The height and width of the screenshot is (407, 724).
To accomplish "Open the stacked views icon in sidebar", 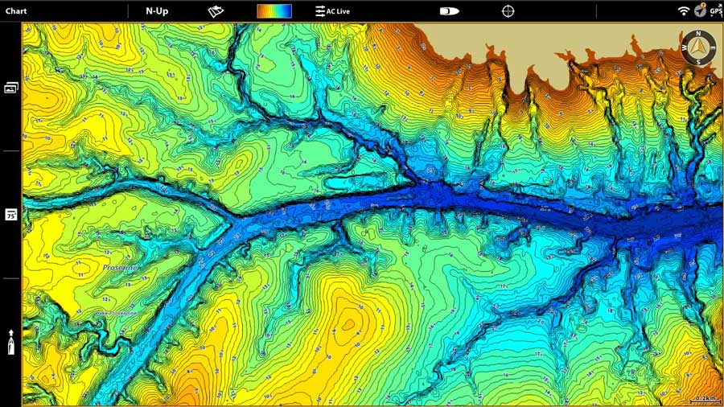I will tap(11, 88).
